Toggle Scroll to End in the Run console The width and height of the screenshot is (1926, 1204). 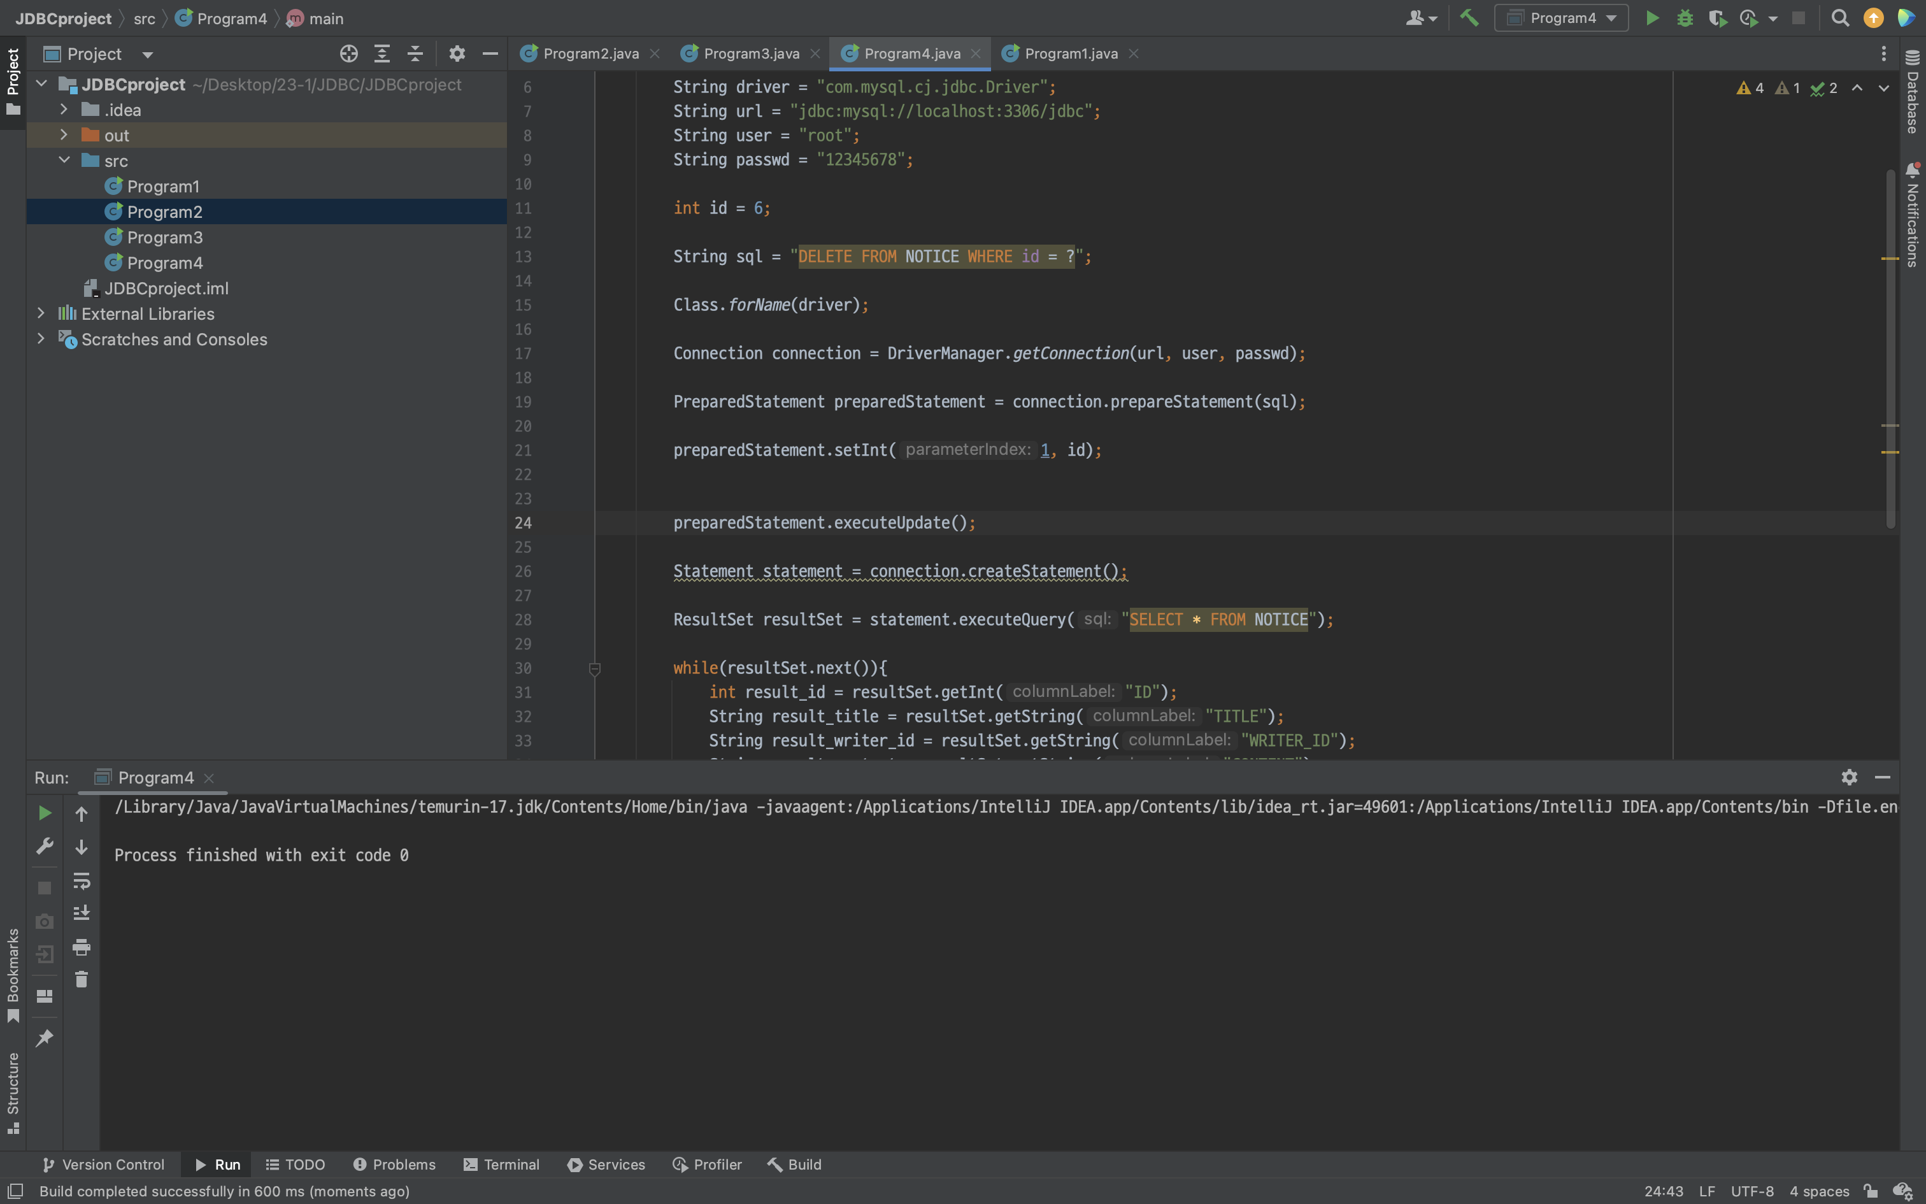coord(81,914)
